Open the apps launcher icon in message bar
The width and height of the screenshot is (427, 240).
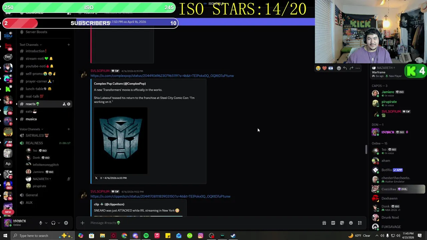[x=360, y=223]
